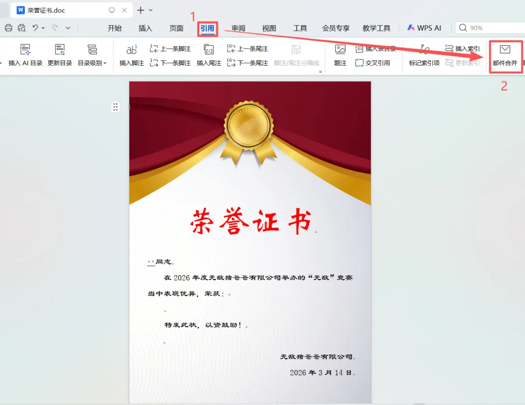Go to 下一条脚注
Image resolution: width=525 pixels, height=405 pixels.
point(171,63)
